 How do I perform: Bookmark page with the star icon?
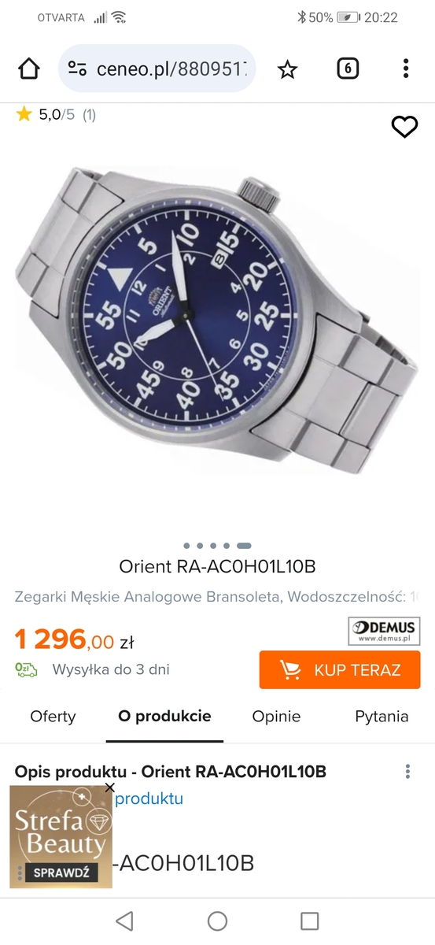coord(288,69)
